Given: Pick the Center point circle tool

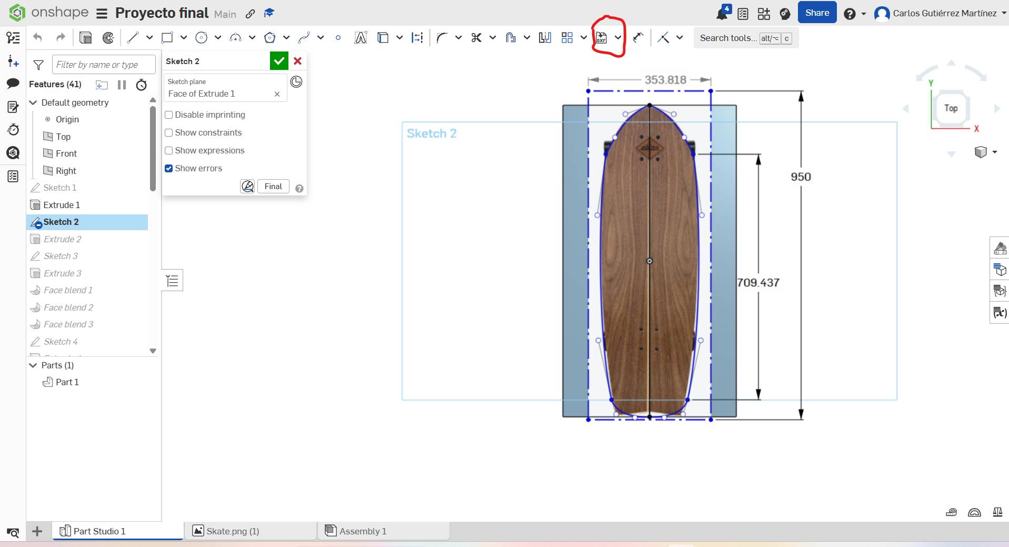Looking at the screenshot, I should [x=202, y=37].
